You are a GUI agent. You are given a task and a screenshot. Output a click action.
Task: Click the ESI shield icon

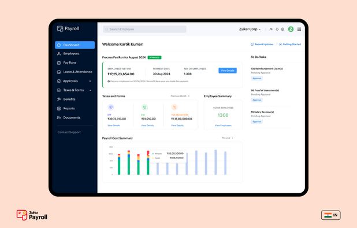coord(144,107)
